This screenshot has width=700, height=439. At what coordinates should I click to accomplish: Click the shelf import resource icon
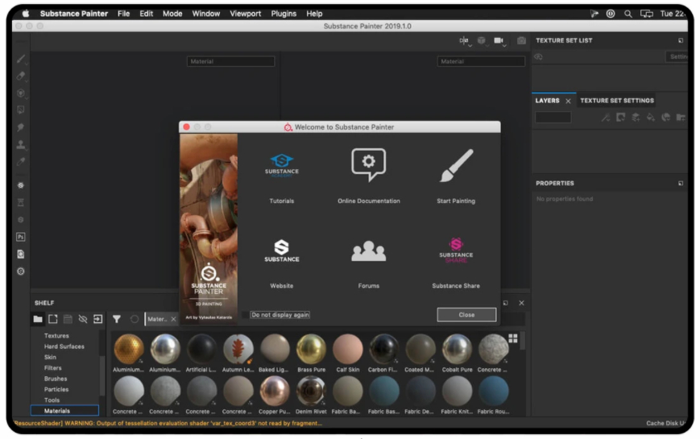[97, 319]
